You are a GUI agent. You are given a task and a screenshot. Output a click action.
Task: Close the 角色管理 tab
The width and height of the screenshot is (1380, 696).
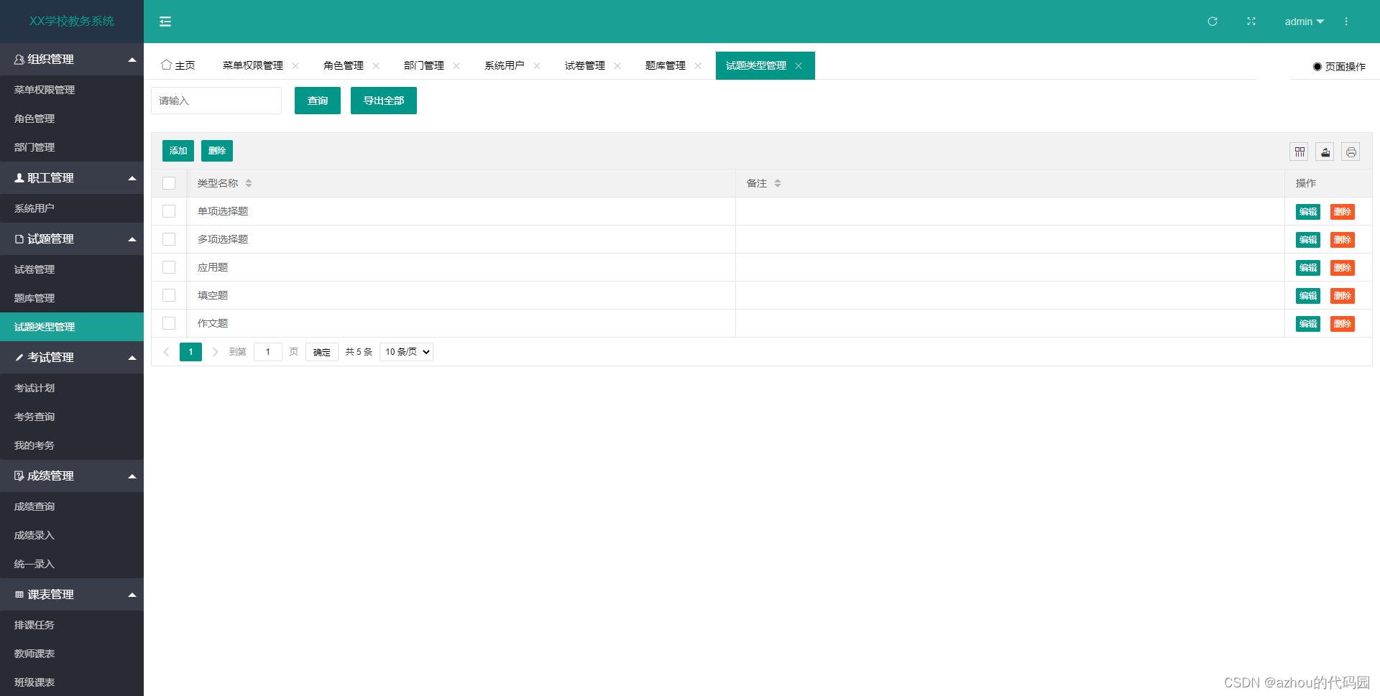[376, 65]
